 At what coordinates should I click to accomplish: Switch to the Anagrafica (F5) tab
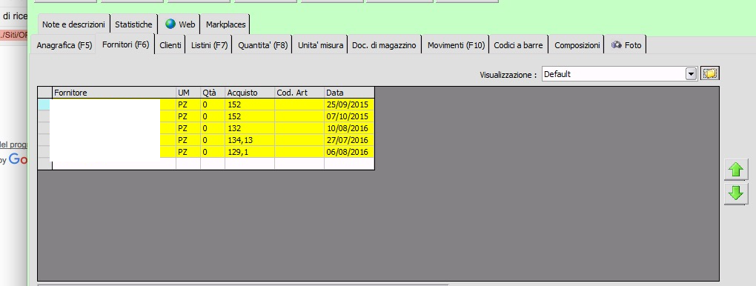(x=64, y=45)
